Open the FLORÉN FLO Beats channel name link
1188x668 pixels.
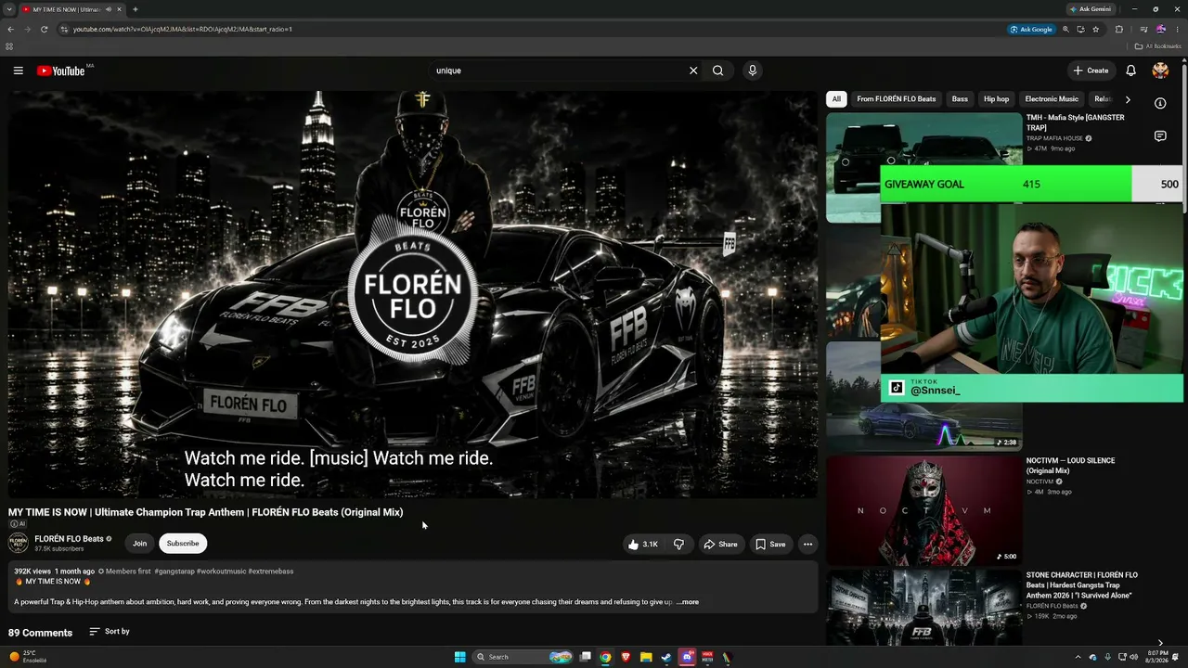(x=69, y=539)
